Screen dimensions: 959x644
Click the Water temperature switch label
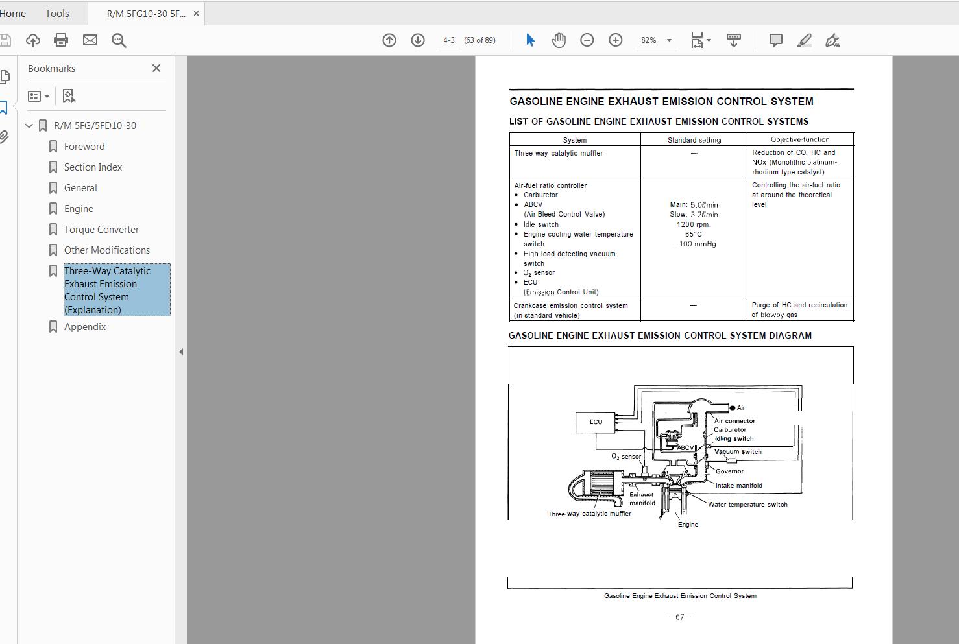pos(747,505)
